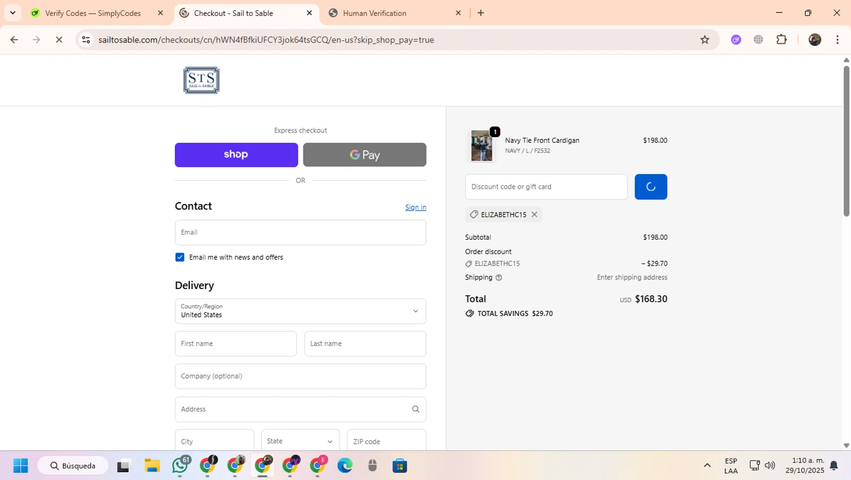
Task: Open the globe extension icon
Action: click(x=759, y=40)
